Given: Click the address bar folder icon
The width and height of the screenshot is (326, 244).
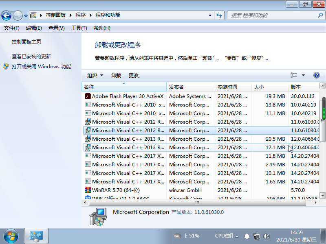Looking at the screenshot, I should coord(33,15).
